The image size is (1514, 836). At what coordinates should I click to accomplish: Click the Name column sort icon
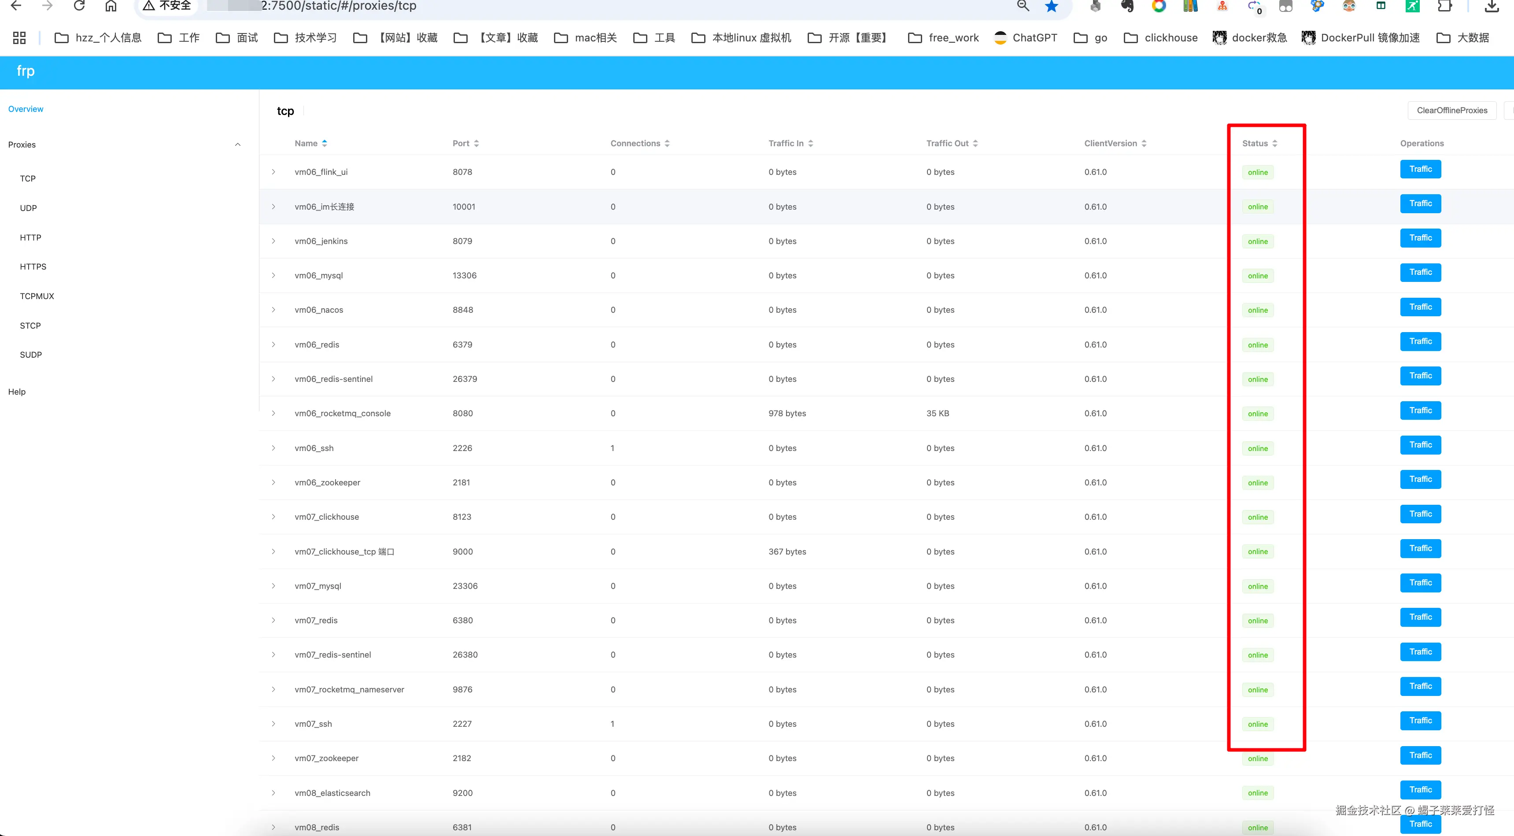(x=325, y=144)
